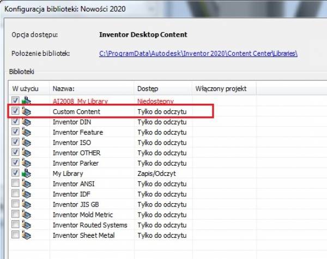Click the Inventor JIS GB library icon
327x259 pixels.
pos(27,204)
